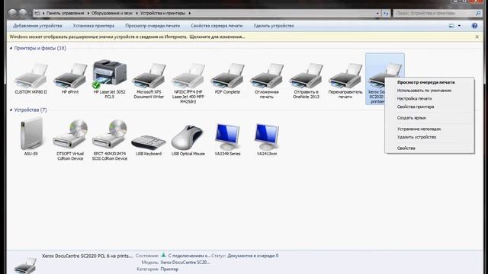488x274 pixels.
Task: Open the address bar history dropdown
Action: pyautogui.click(x=377, y=14)
